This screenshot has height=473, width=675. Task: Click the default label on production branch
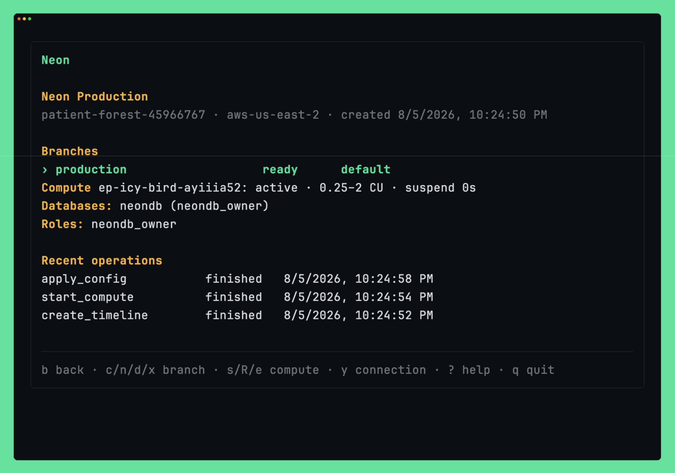coord(366,170)
